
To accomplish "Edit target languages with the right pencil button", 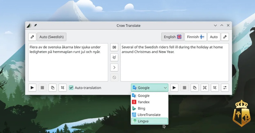I will 225,37.
